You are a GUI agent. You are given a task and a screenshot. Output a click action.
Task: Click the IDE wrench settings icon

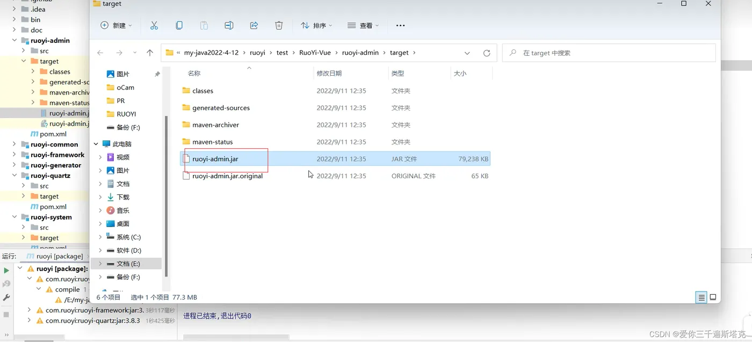(6, 297)
